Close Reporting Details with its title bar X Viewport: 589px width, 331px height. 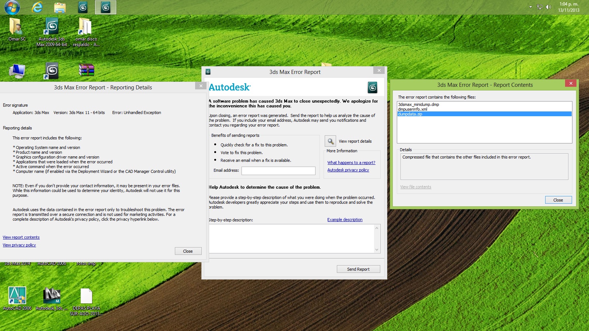point(201,86)
